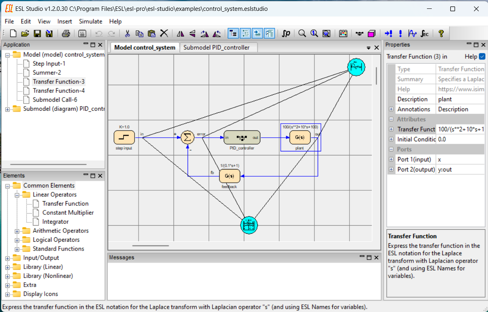The image size is (488, 312).
Task: Toggle the first blue tree-view panel button
Action: pyautogui.click(x=233, y=34)
